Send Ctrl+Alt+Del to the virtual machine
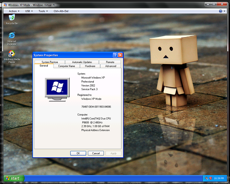Image resolution: width=230 pixels, height=184 pixels. pyautogui.click(x=61, y=11)
